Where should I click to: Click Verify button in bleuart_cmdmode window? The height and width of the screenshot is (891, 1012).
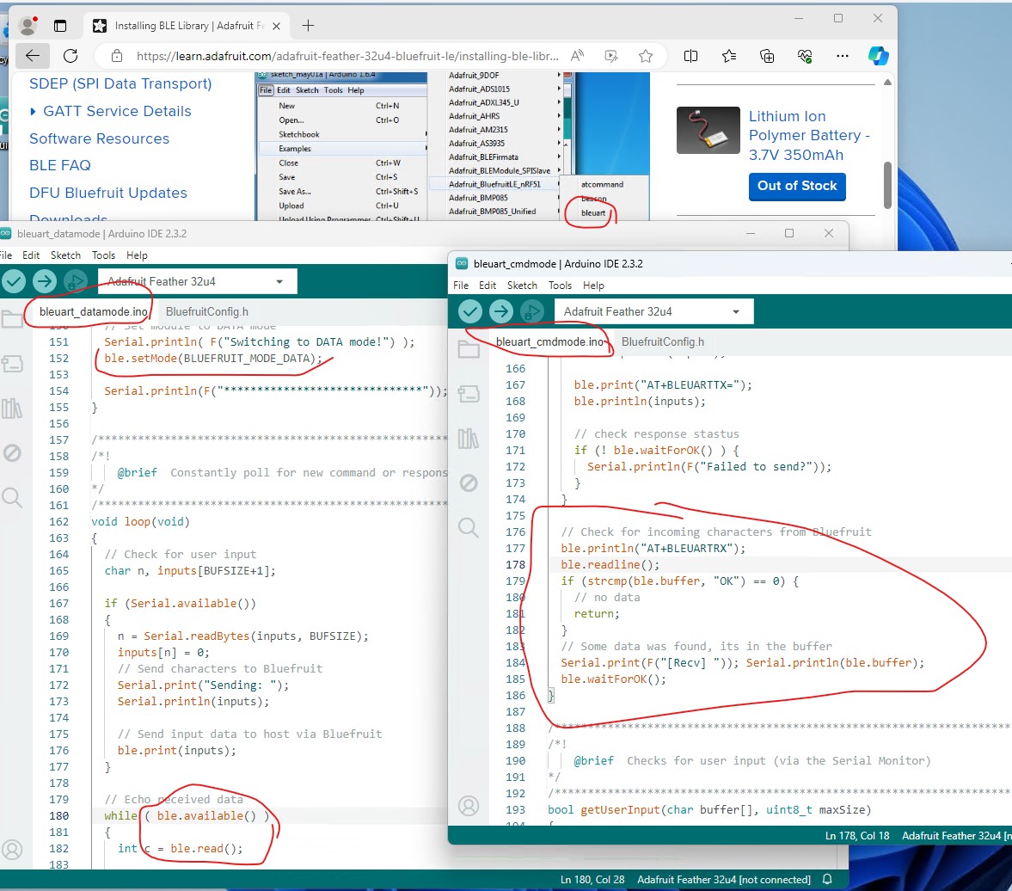469,311
